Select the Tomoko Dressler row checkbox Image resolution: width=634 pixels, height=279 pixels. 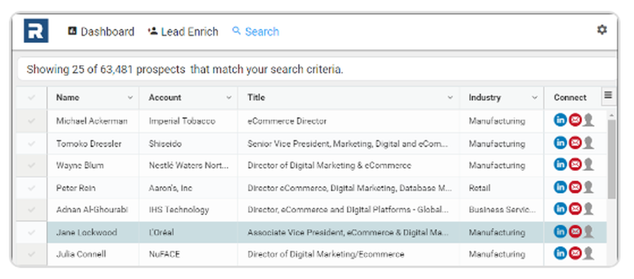(32, 144)
